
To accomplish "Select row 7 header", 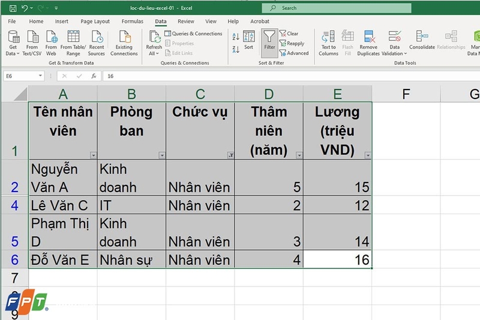I will coord(14,278).
